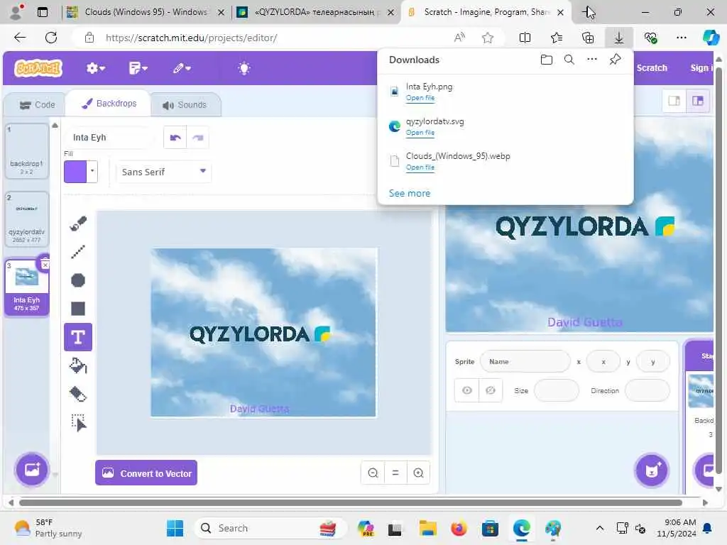Expand the Fill color dropdown arrow
Screen dimensions: 727x545
point(92,172)
